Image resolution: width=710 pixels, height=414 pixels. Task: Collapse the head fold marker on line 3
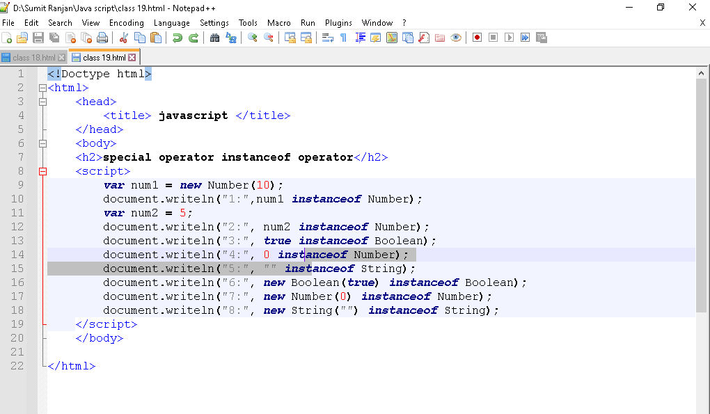[x=42, y=102]
